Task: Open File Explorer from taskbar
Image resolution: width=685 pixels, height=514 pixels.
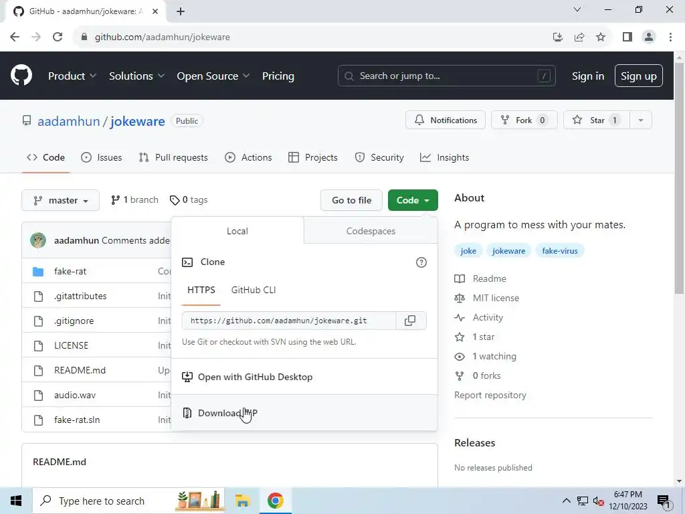Action: [242, 501]
